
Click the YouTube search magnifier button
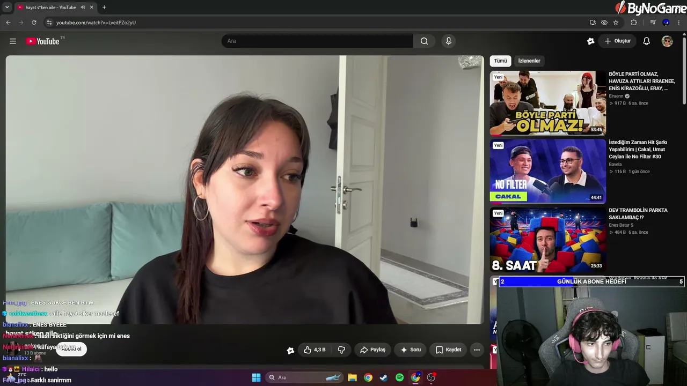(x=424, y=41)
